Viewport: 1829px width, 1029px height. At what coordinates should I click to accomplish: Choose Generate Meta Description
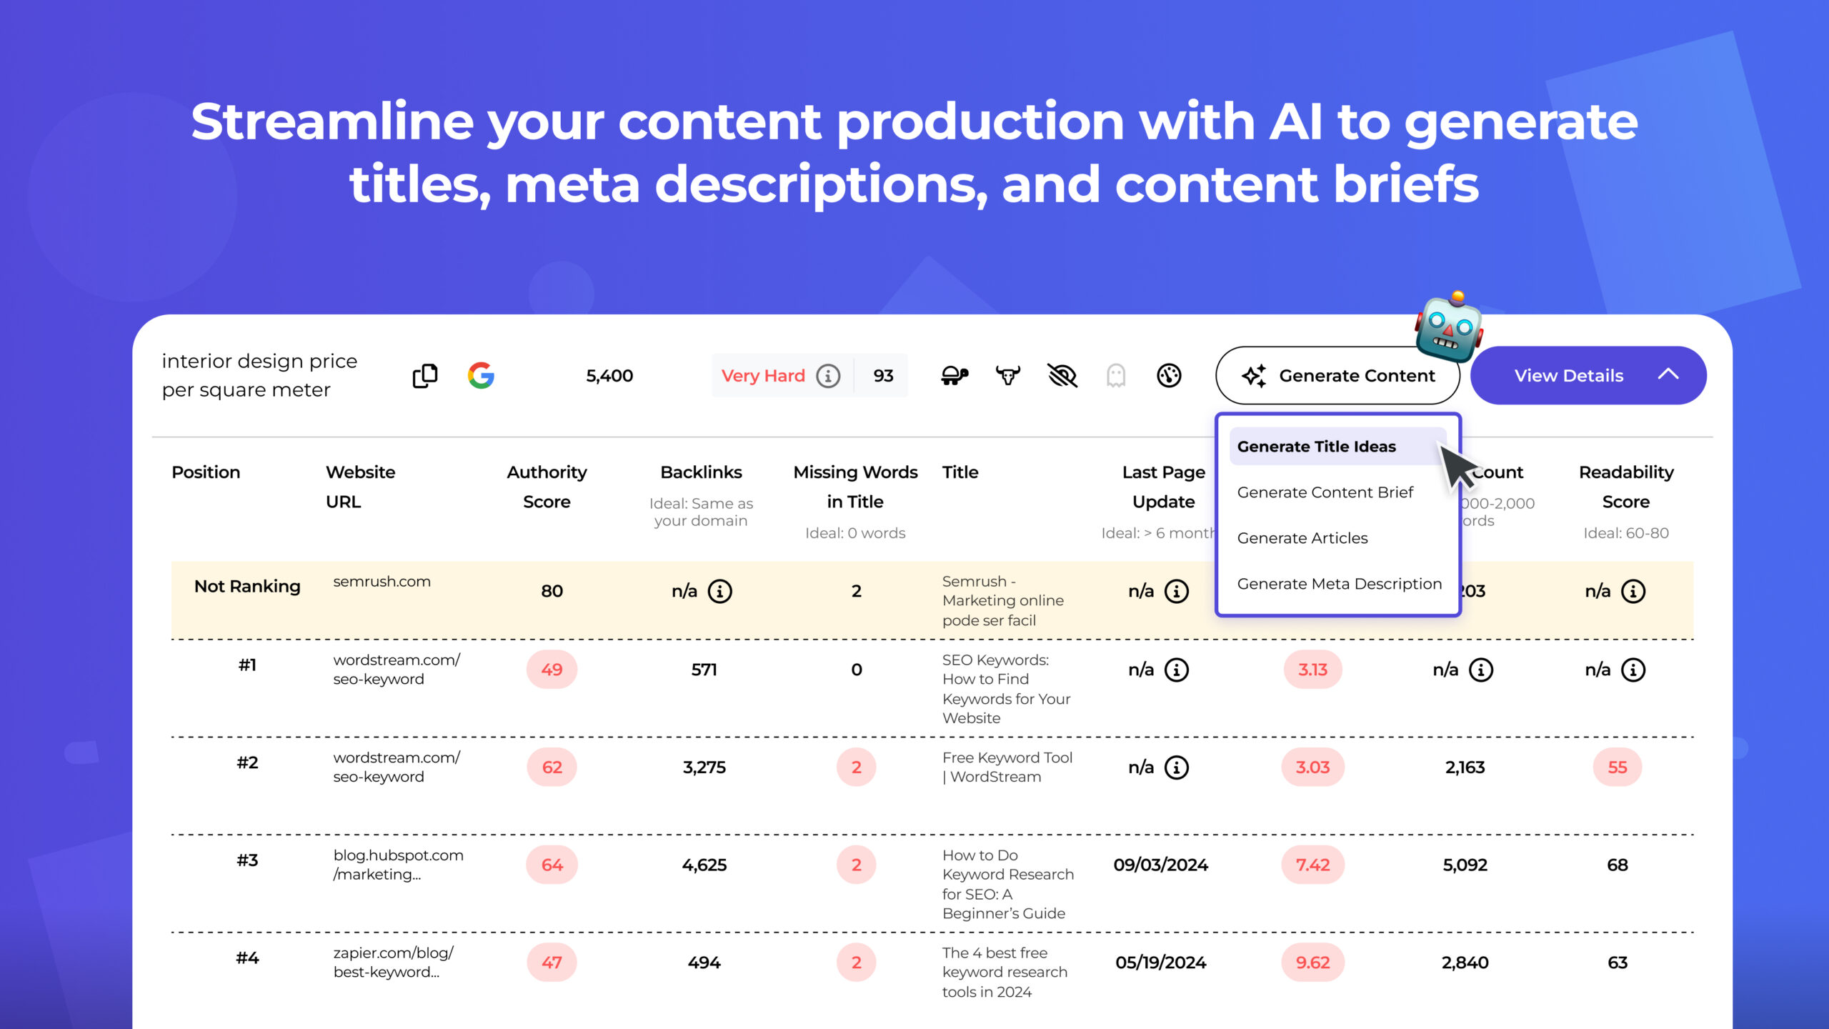pyautogui.click(x=1339, y=584)
